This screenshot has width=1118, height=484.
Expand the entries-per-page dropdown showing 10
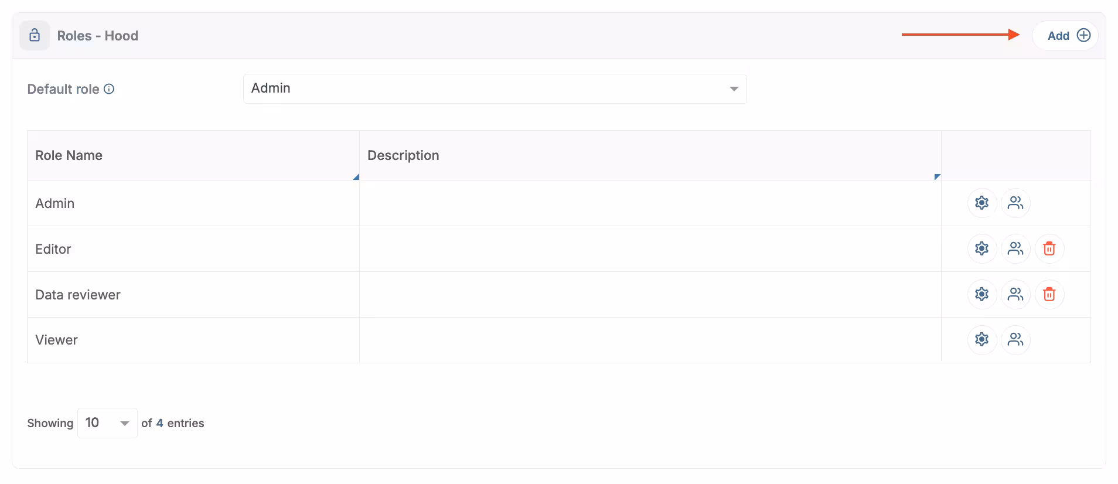[107, 423]
